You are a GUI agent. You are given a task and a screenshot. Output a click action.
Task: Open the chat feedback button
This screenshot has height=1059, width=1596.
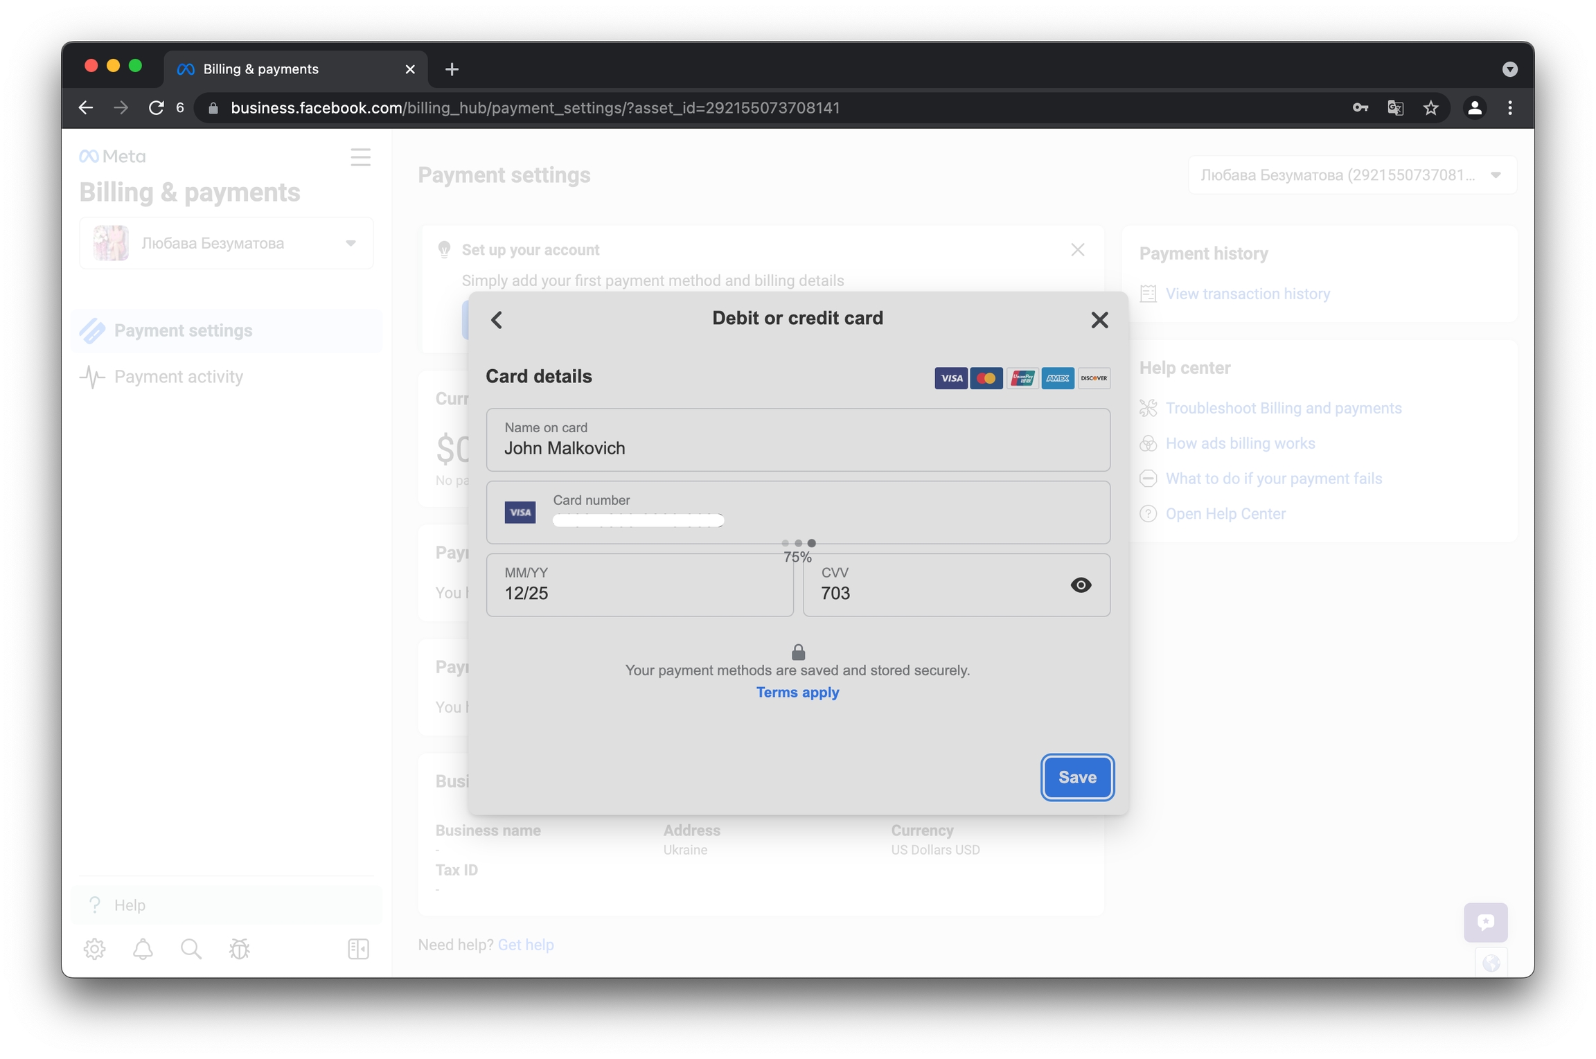coord(1486,923)
